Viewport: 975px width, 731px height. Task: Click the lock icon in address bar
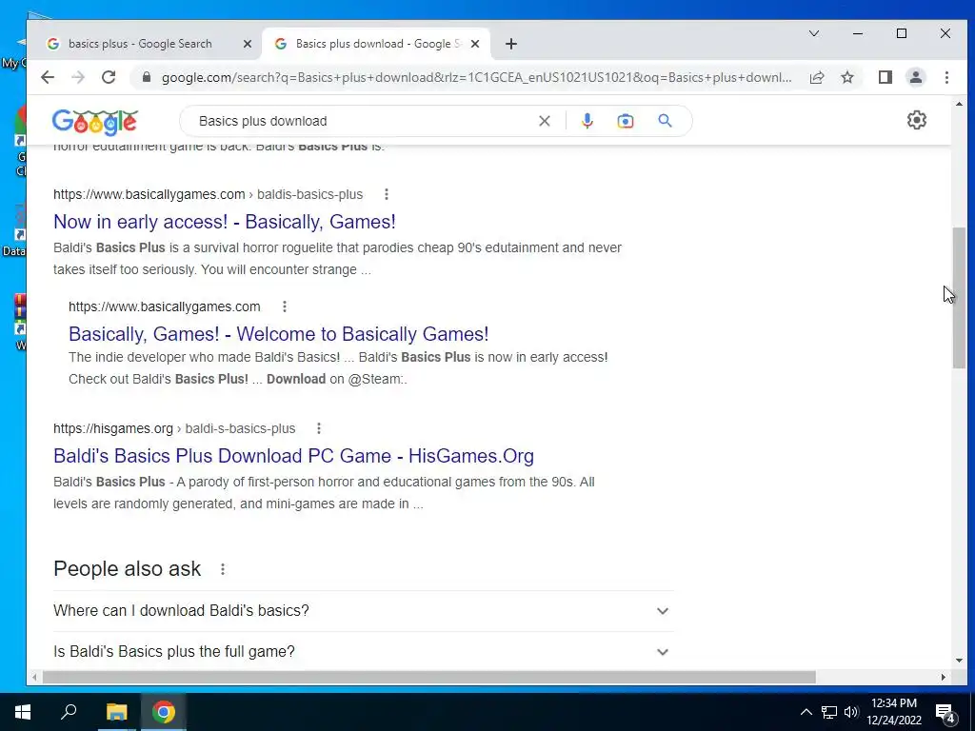[147, 77]
